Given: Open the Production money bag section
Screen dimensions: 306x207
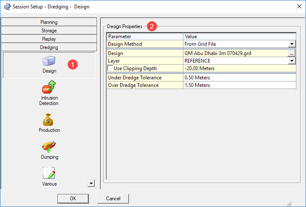Looking at the screenshot, I should coord(49,123).
